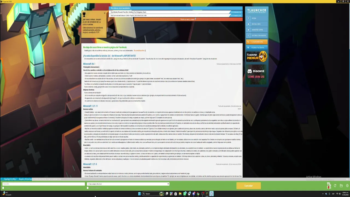This screenshot has width=350, height=197.
Task: Click the Install Skin button
Action: (257, 24)
